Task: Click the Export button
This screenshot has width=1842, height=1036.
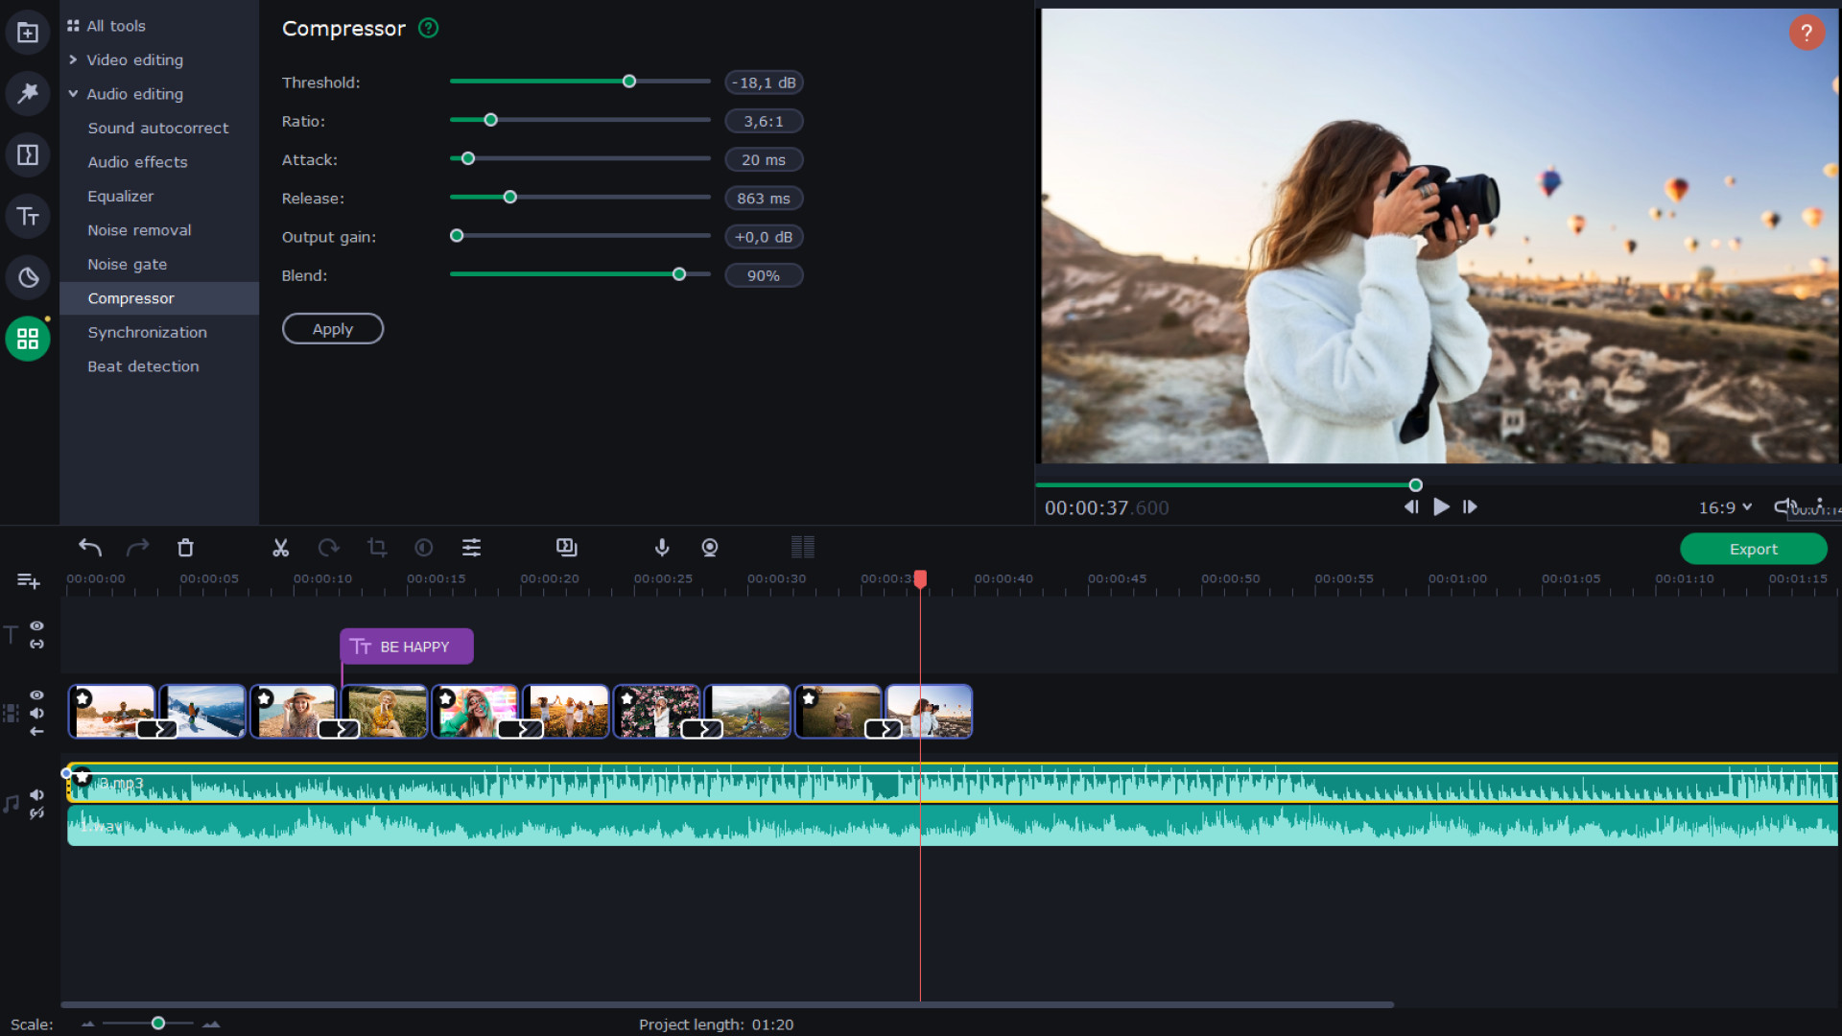Action: (x=1753, y=549)
